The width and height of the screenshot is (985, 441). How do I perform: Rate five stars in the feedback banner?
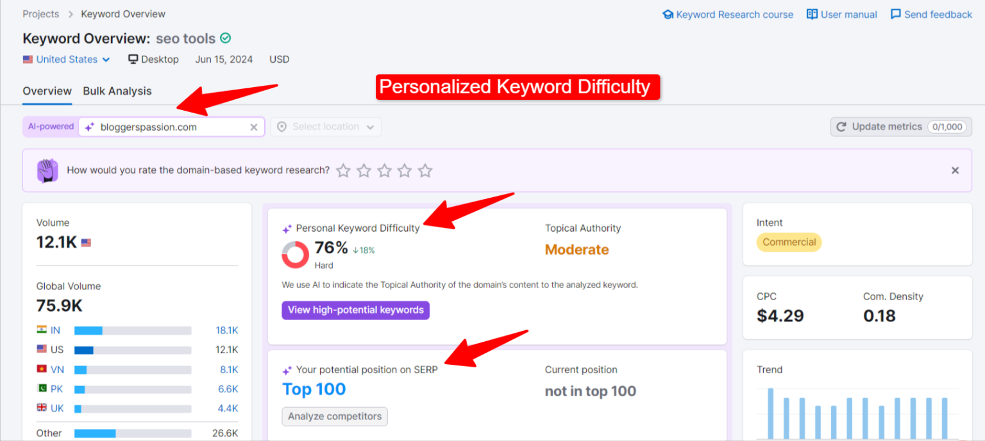pos(425,170)
